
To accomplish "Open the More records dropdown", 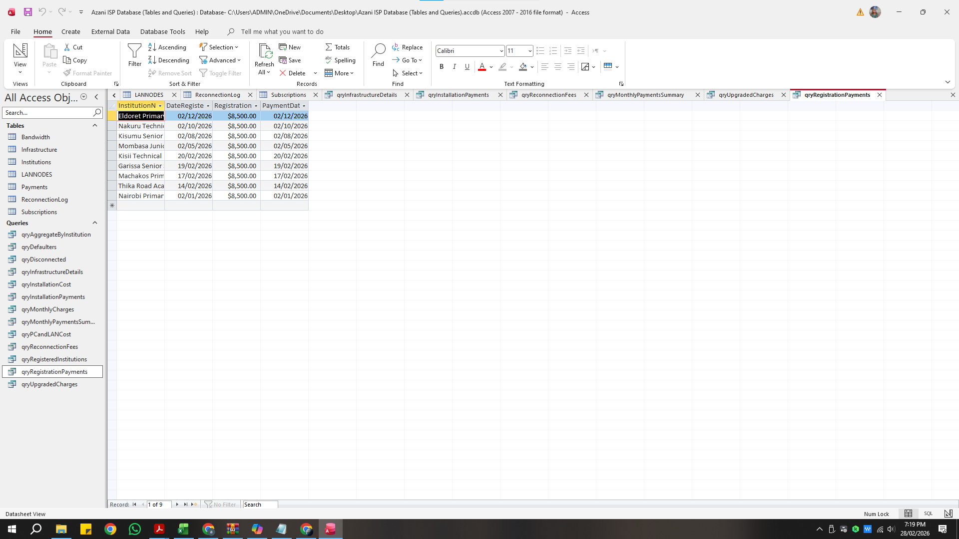I will (x=339, y=73).
